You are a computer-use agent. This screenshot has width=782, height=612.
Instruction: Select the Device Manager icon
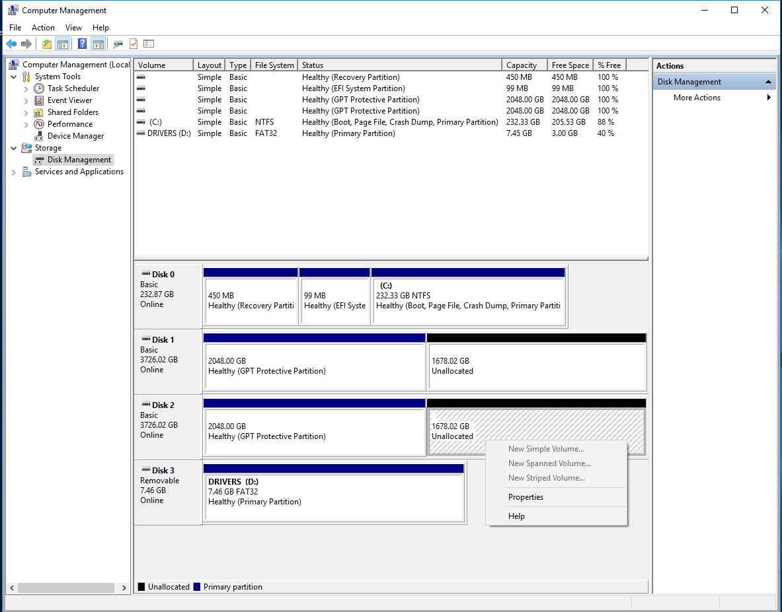39,136
